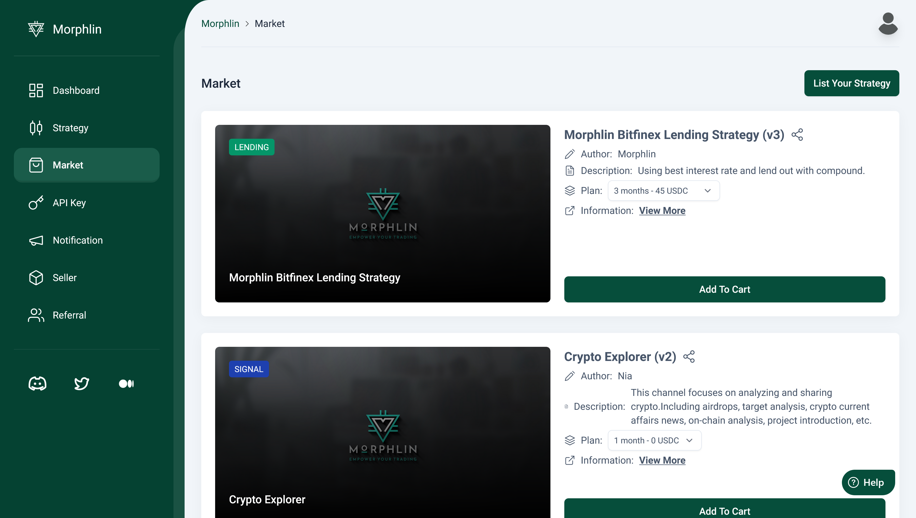Add Bitfinex Lending Strategy to cart
Image resolution: width=916 pixels, height=518 pixels.
(724, 289)
